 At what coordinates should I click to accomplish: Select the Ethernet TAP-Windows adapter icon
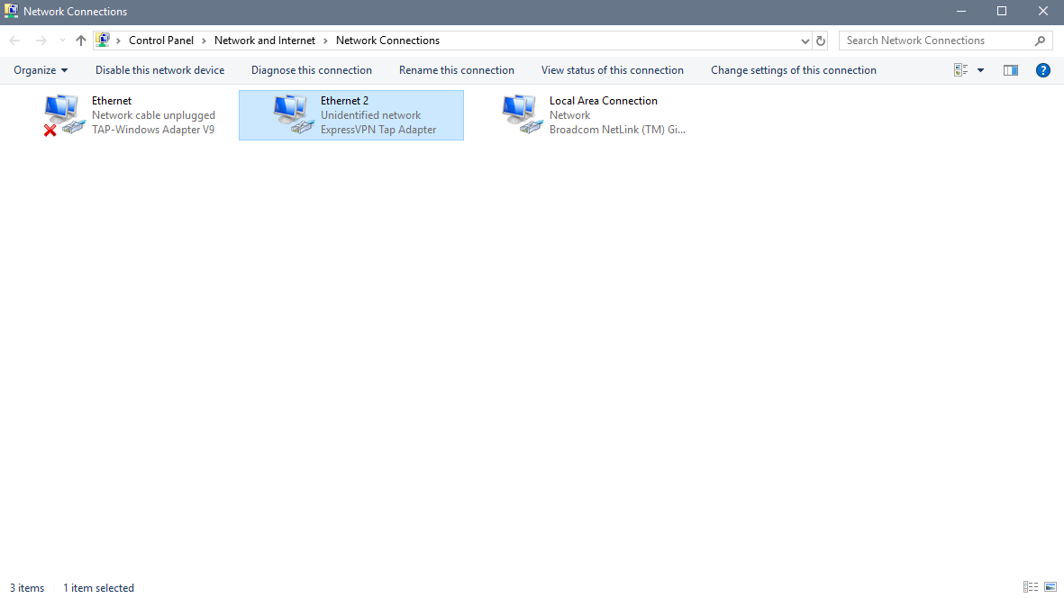click(65, 114)
